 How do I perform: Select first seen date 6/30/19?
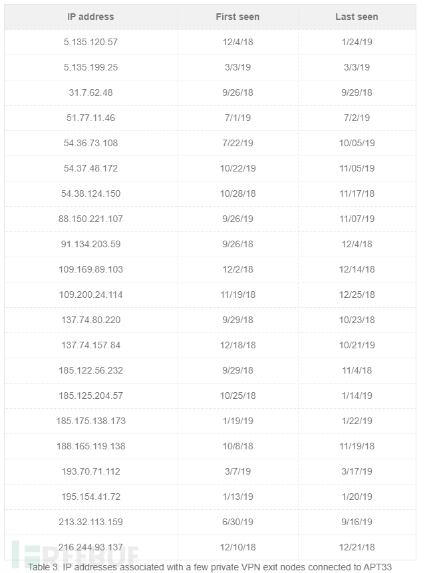[237, 522]
